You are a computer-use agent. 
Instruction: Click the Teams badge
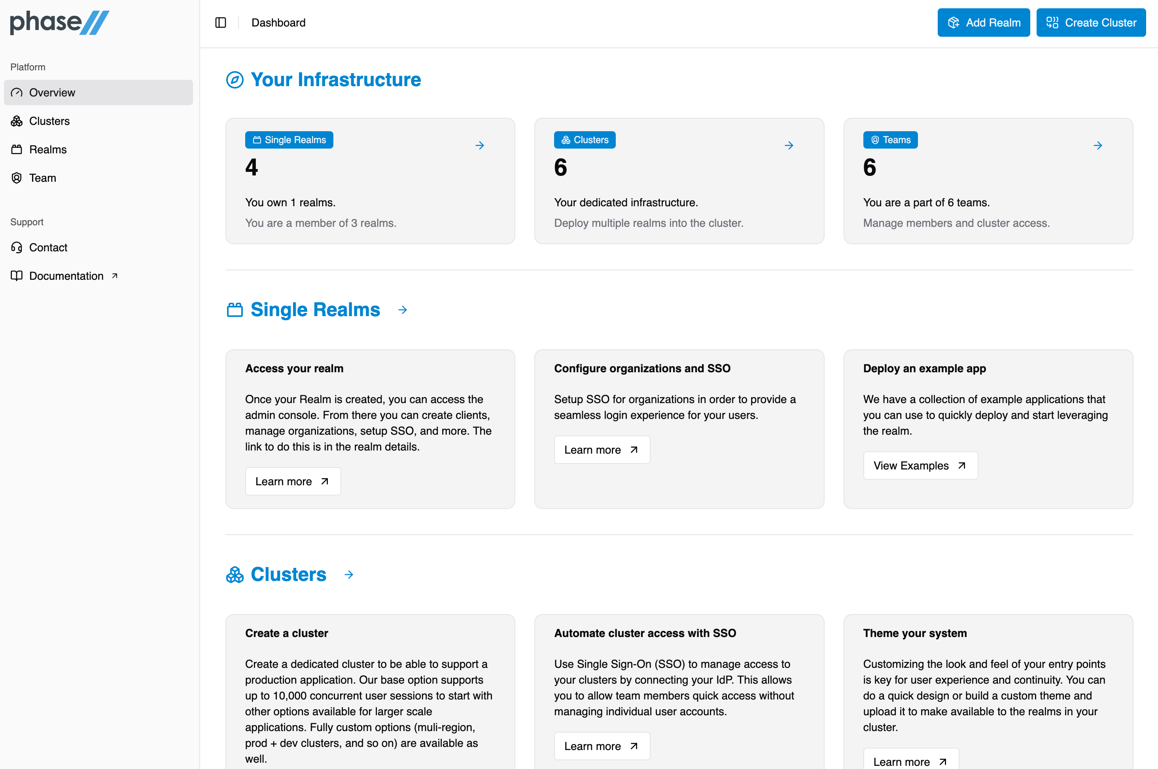pyautogui.click(x=890, y=140)
